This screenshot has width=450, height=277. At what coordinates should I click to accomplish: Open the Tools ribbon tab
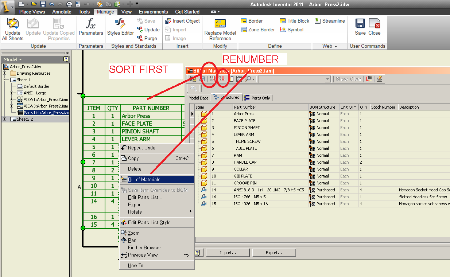[x=84, y=12]
